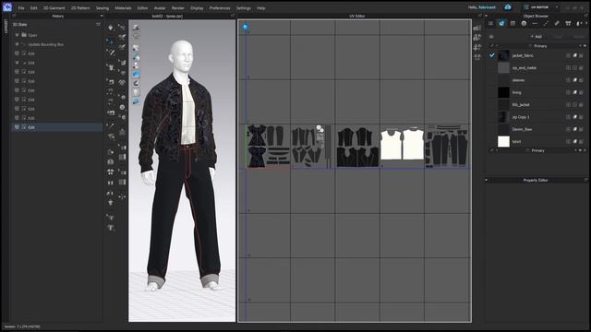Click the bottom UV Editor side toolbar icon
The width and height of the screenshot is (591, 332).
[477, 57]
